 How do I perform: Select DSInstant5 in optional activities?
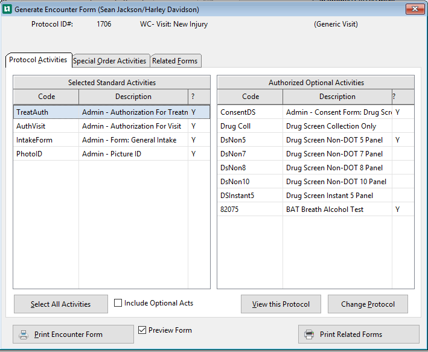pyautogui.click(x=237, y=196)
